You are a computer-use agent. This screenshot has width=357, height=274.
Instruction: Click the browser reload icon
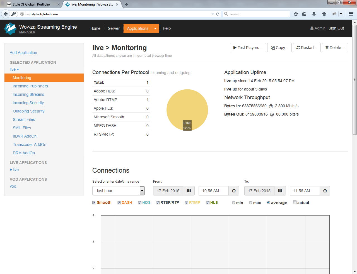click(x=218, y=14)
